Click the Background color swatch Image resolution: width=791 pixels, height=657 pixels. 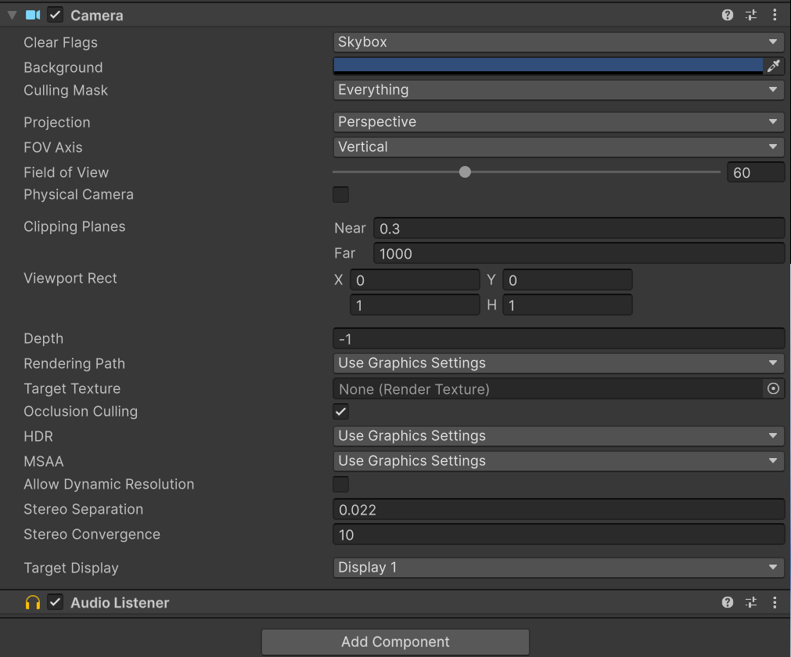tap(548, 66)
